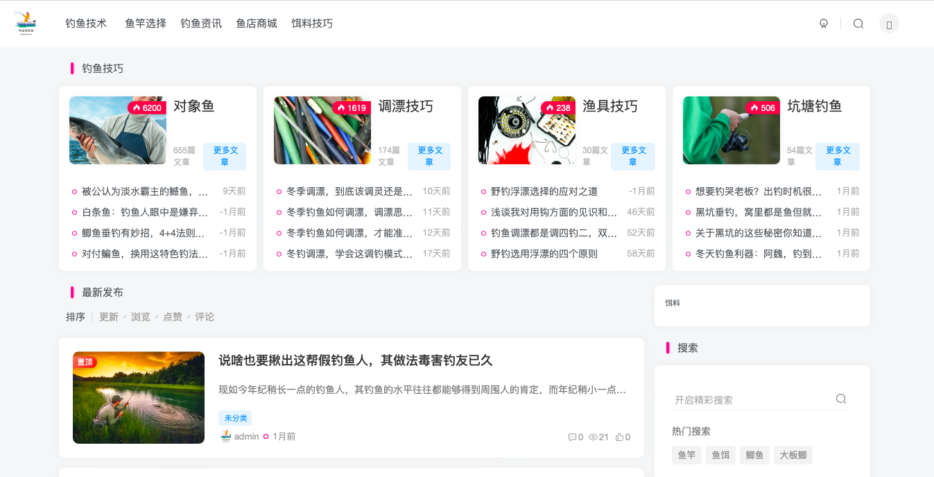The image size is (934, 477).
Task: Open article 想要钓哭老板？出钓时机
Action: tap(759, 191)
